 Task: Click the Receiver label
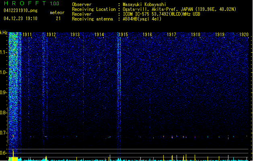pos(82,14)
